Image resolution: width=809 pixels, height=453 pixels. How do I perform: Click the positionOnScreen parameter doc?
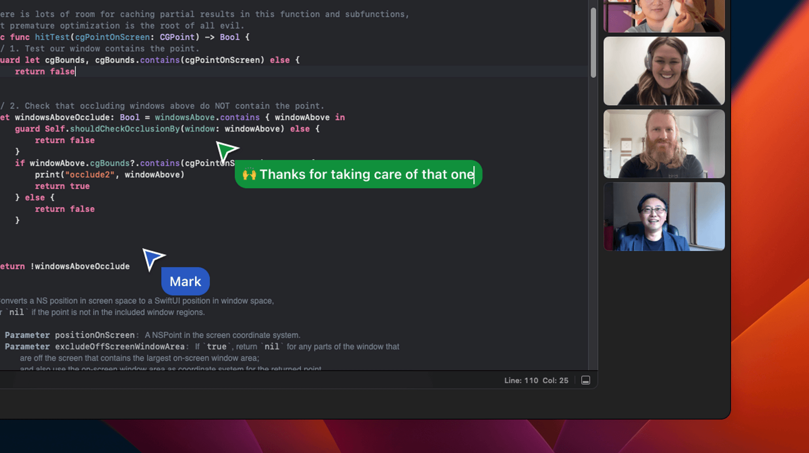point(94,335)
